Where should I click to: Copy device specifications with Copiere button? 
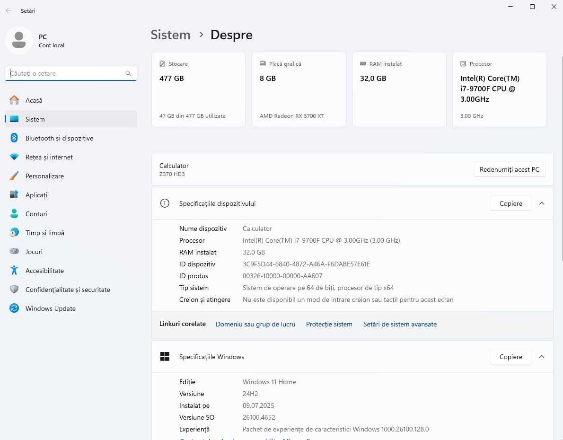tap(510, 203)
